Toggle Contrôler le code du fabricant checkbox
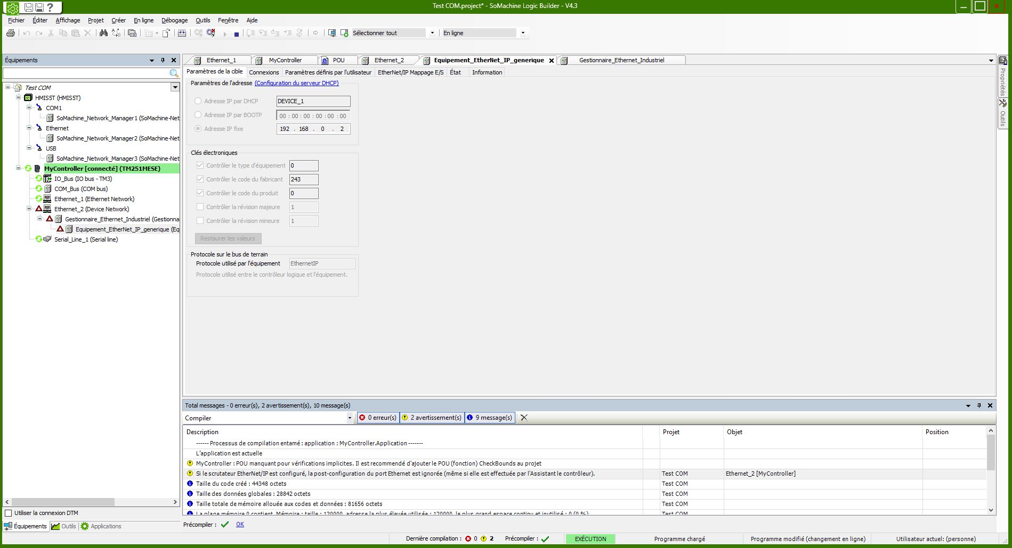 200,179
